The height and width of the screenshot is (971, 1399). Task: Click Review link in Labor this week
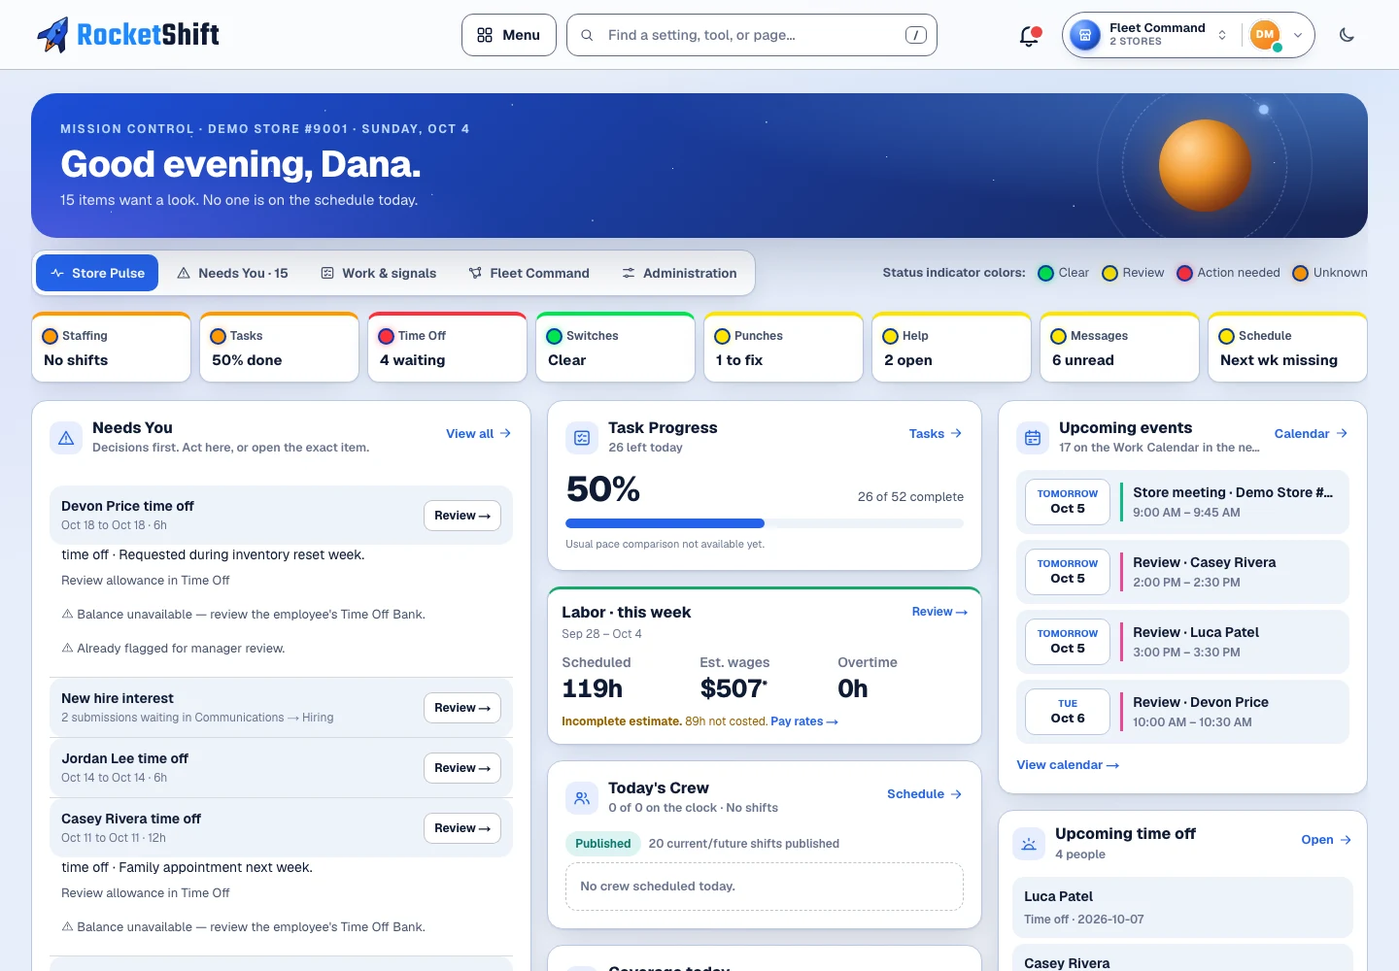tap(939, 612)
